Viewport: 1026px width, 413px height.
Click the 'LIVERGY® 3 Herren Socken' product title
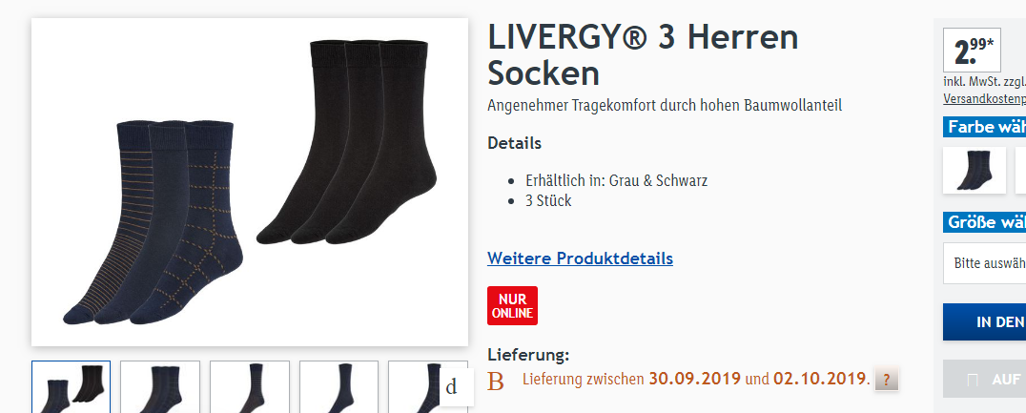click(x=644, y=55)
